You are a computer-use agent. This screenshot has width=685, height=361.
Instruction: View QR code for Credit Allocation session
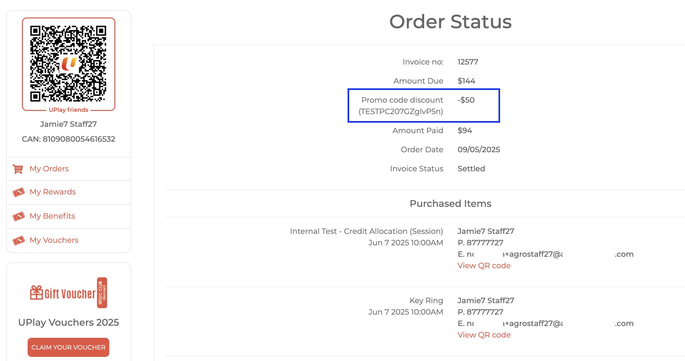[x=484, y=266]
